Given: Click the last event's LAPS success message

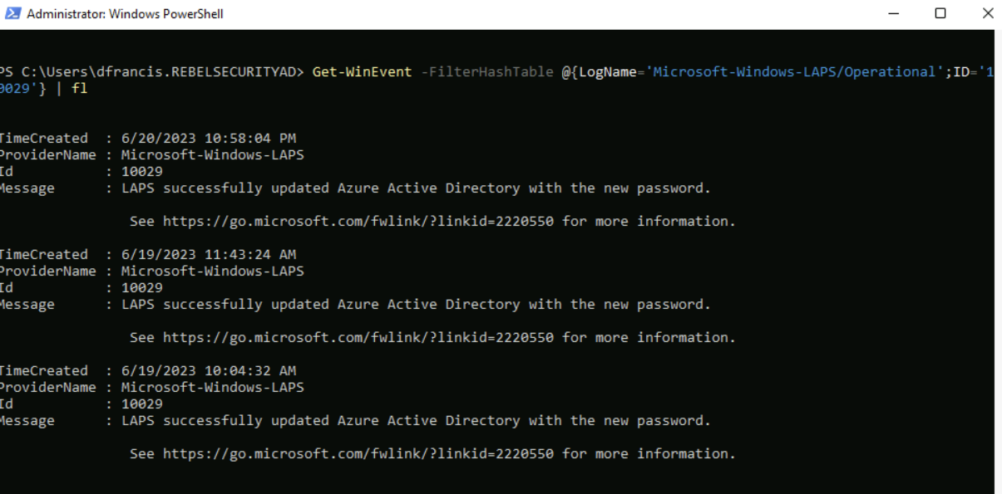Looking at the screenshot, I should point(417,421).
